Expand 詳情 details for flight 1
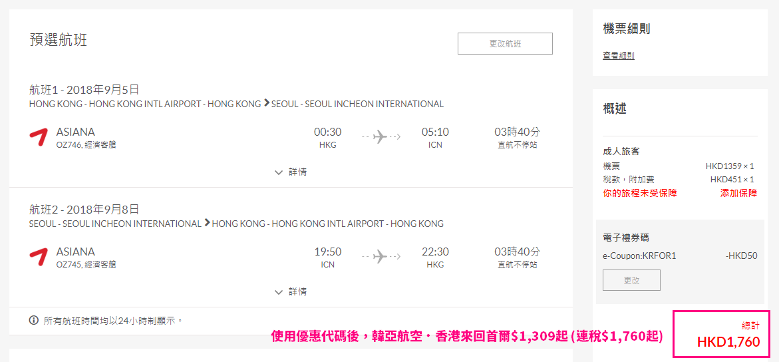 coord(291,172)
